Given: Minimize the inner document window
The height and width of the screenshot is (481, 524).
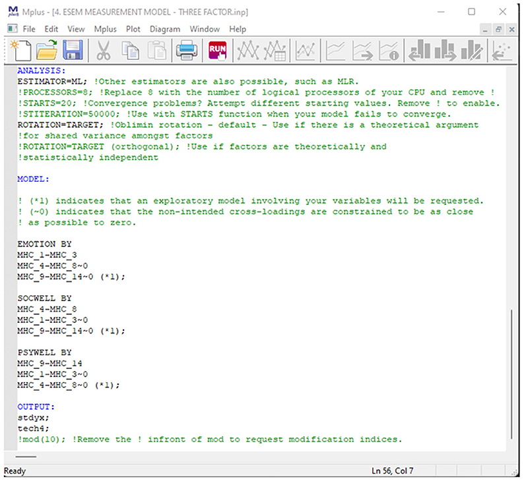Looking at the screenshot, I should pyautogui.click(x=485, y=30).
